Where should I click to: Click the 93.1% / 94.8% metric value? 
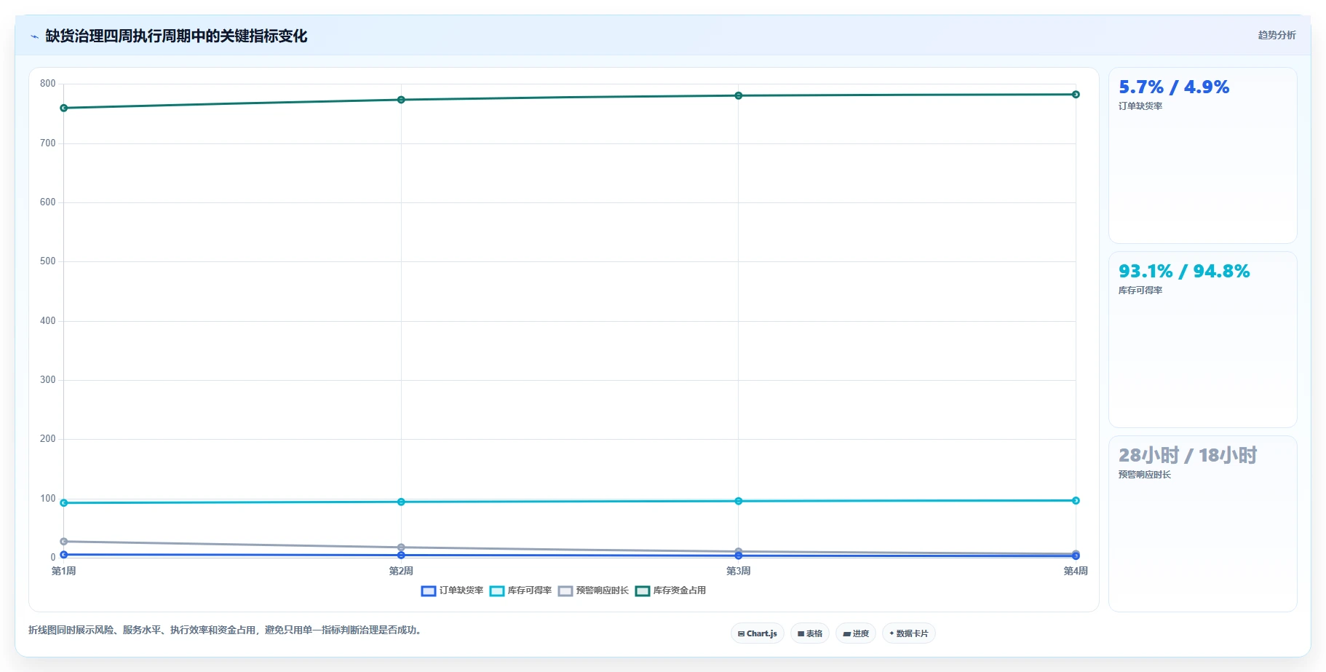pos(1184,272)
